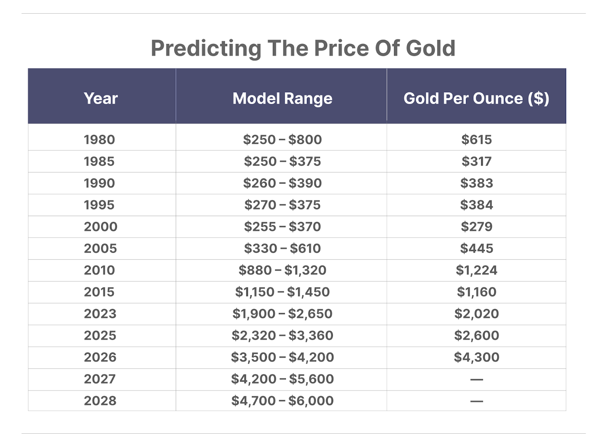Select the 2027 year cell

[x=100, y=379]
